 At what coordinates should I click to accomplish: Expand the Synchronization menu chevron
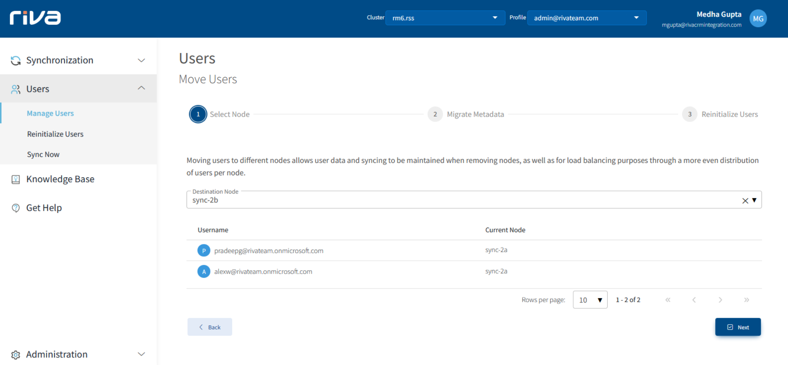click(x=141, y=60)
